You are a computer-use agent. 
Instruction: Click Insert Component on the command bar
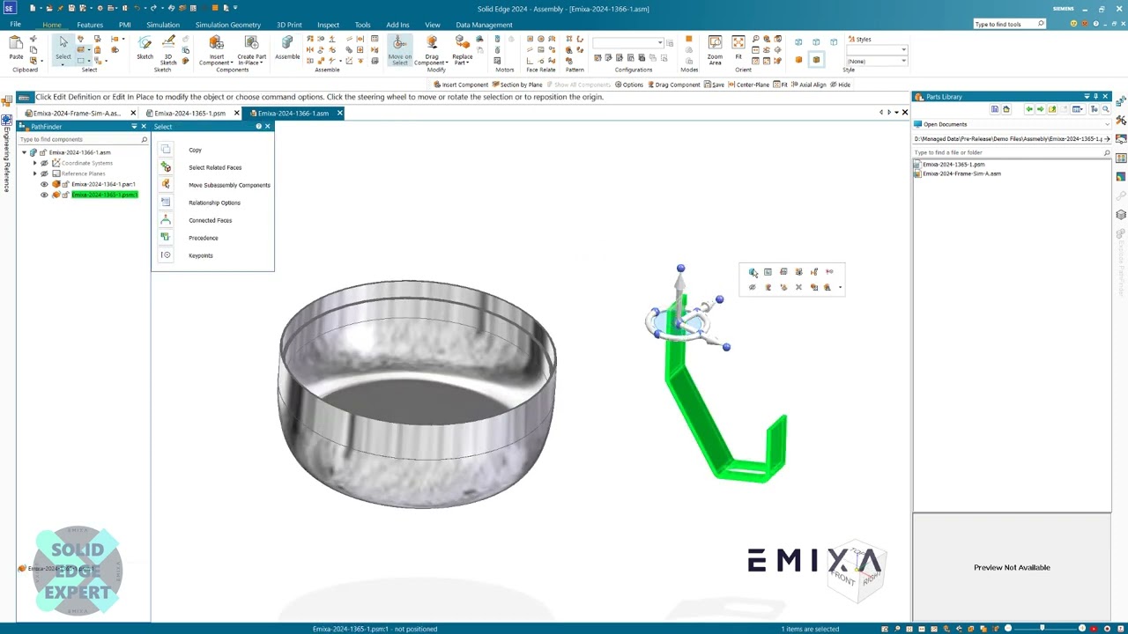coord(461,85)
